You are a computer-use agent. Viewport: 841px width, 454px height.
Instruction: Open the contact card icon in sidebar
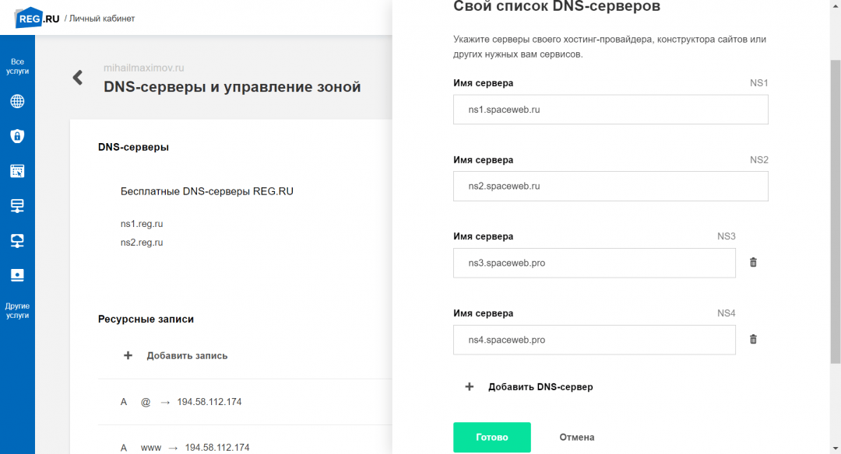[17, 275]
